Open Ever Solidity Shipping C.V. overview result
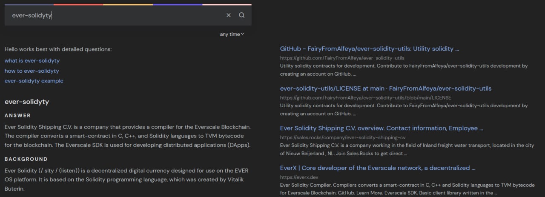Image resolution: width=545 pixels, height=197 pixels. (381, 128)
